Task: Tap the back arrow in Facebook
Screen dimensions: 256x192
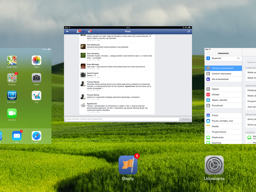Action: point(67,31)
